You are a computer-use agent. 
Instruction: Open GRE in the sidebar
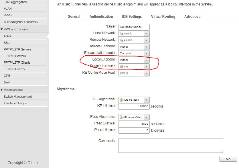(x=7, y=76)
